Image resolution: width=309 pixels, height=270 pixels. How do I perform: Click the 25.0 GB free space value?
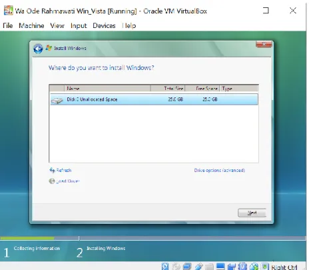pyautogui.click(x=210, y=99)
